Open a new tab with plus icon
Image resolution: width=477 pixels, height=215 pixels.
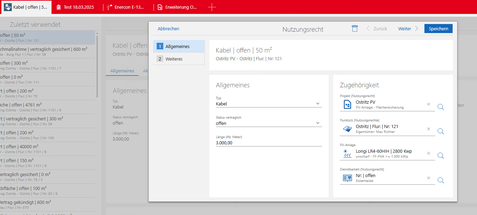pos(212,7)
